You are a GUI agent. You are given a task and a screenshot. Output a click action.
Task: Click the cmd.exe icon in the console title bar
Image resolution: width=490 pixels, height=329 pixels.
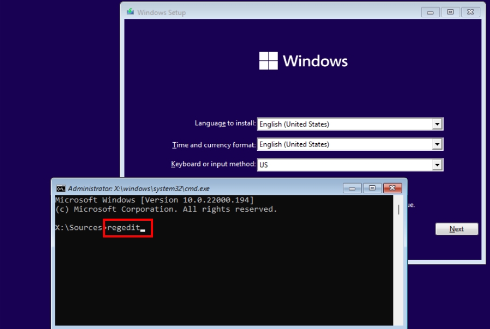pyautogui.click(x=60, y=188)
